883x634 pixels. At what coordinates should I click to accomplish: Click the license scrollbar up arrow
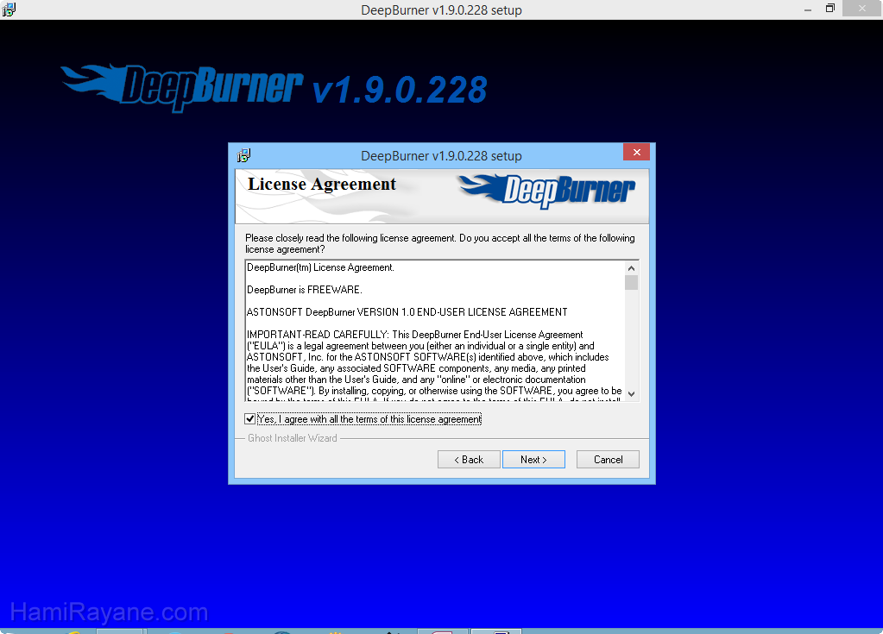pyautogui.click(x=631, y=268)
